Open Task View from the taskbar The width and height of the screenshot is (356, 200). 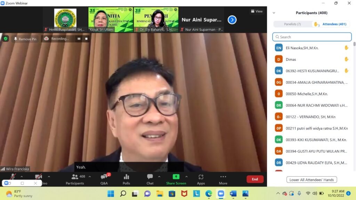(x=135, y=194)
